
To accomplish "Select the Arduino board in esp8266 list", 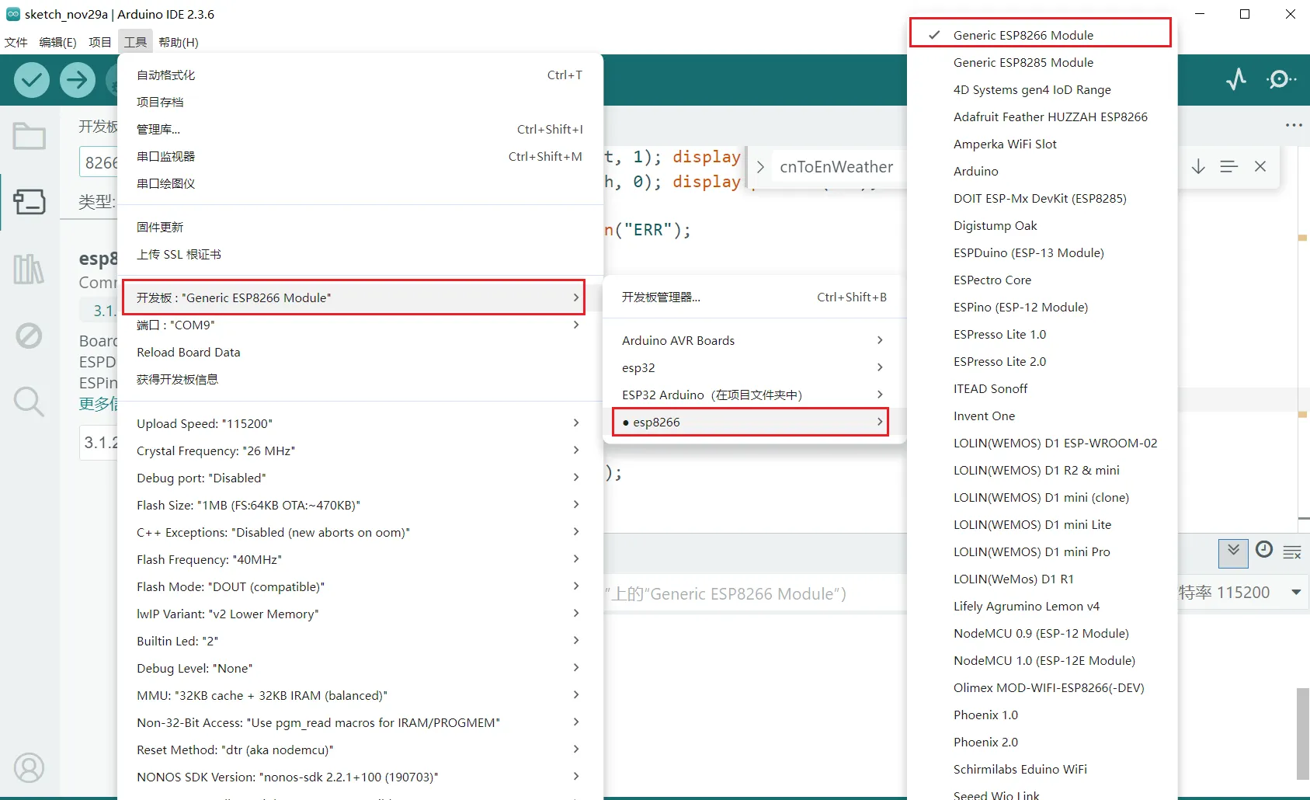I will (1041, 171).
